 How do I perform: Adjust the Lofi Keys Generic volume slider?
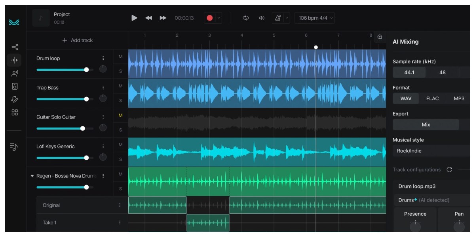[86, 158]
